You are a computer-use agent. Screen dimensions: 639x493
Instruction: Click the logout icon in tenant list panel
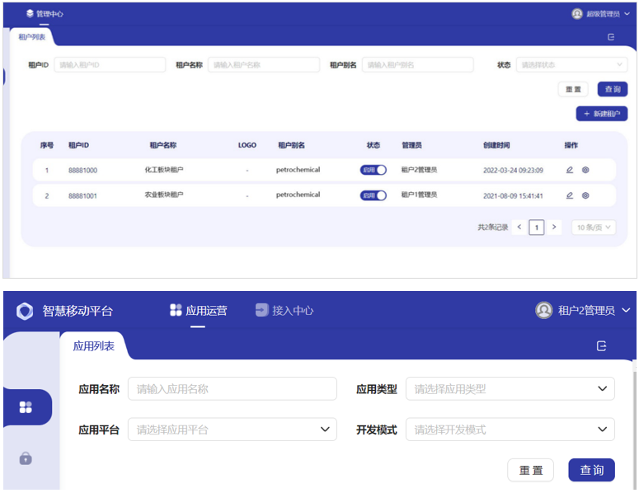(611, 37)
